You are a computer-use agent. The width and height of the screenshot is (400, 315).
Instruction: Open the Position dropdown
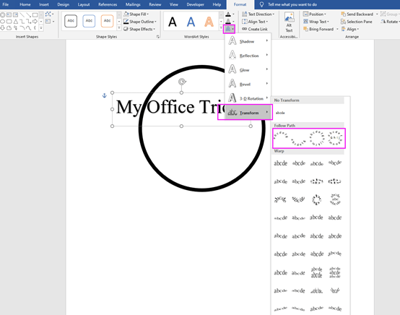pos(315,14)
